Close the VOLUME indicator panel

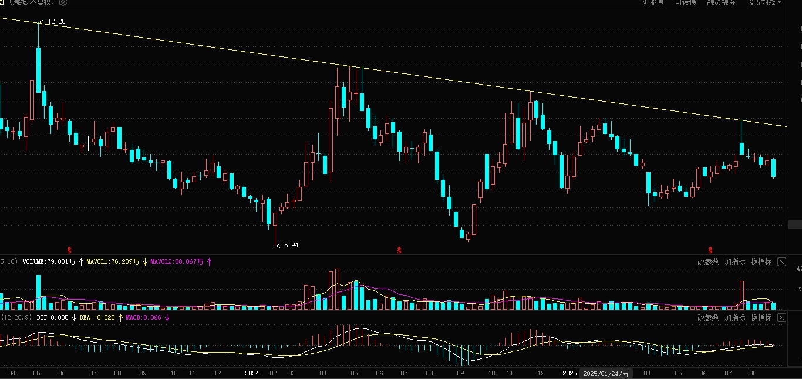point(781,262)
